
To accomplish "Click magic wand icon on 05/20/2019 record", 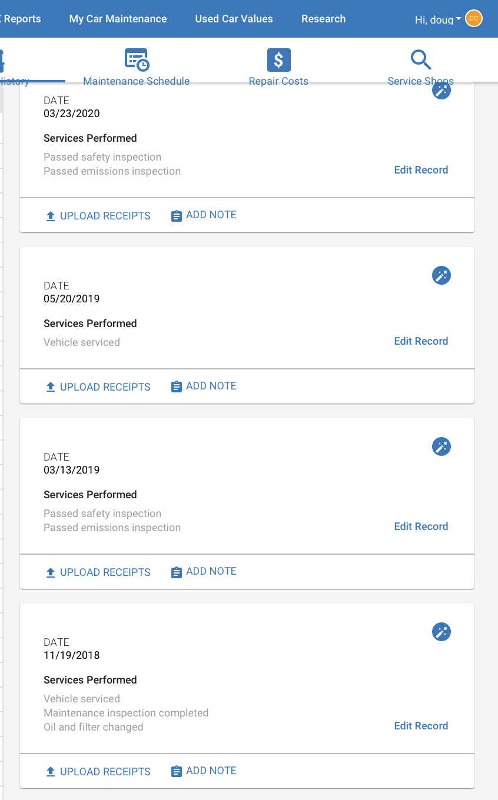I will tap(441, 275).
